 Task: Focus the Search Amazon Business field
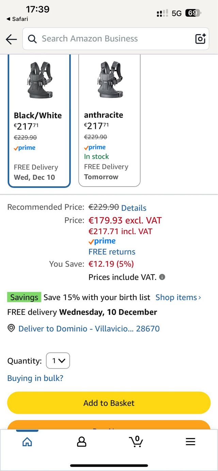coord(112,39)
